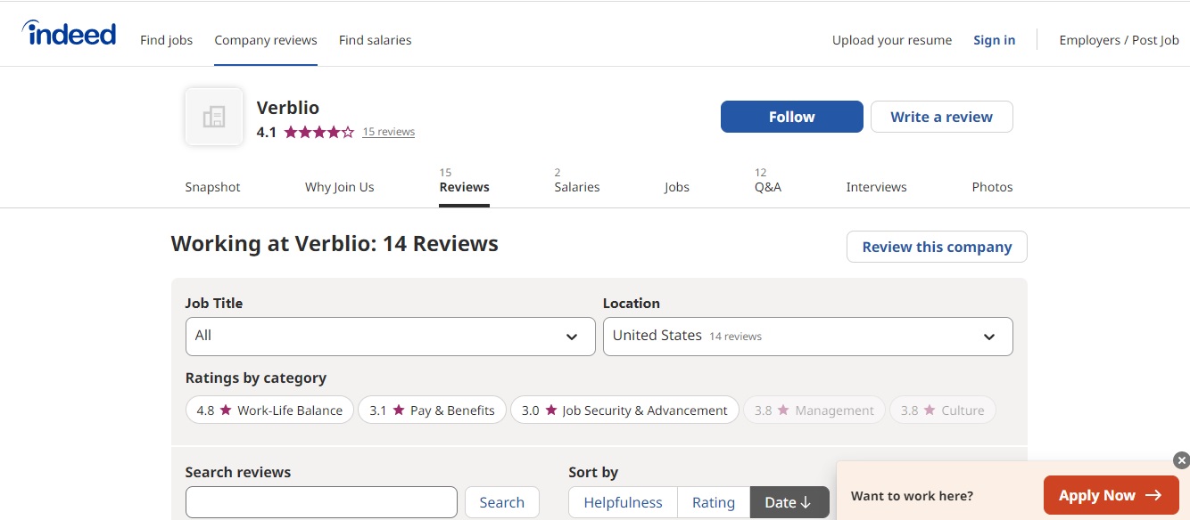Focus the Search reviews text field
The image size is (1190, 520).
point(321,502)
